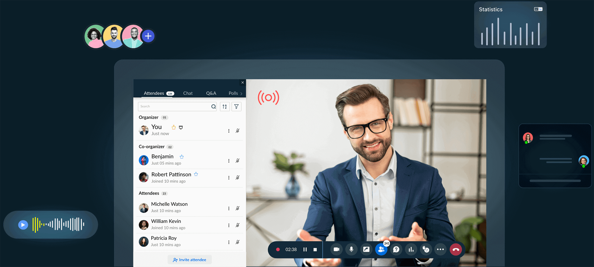Click the blue-avatar user in chat card
This screenshot has width=594, height=267.
pyautogui.click(x=584, y=161)
